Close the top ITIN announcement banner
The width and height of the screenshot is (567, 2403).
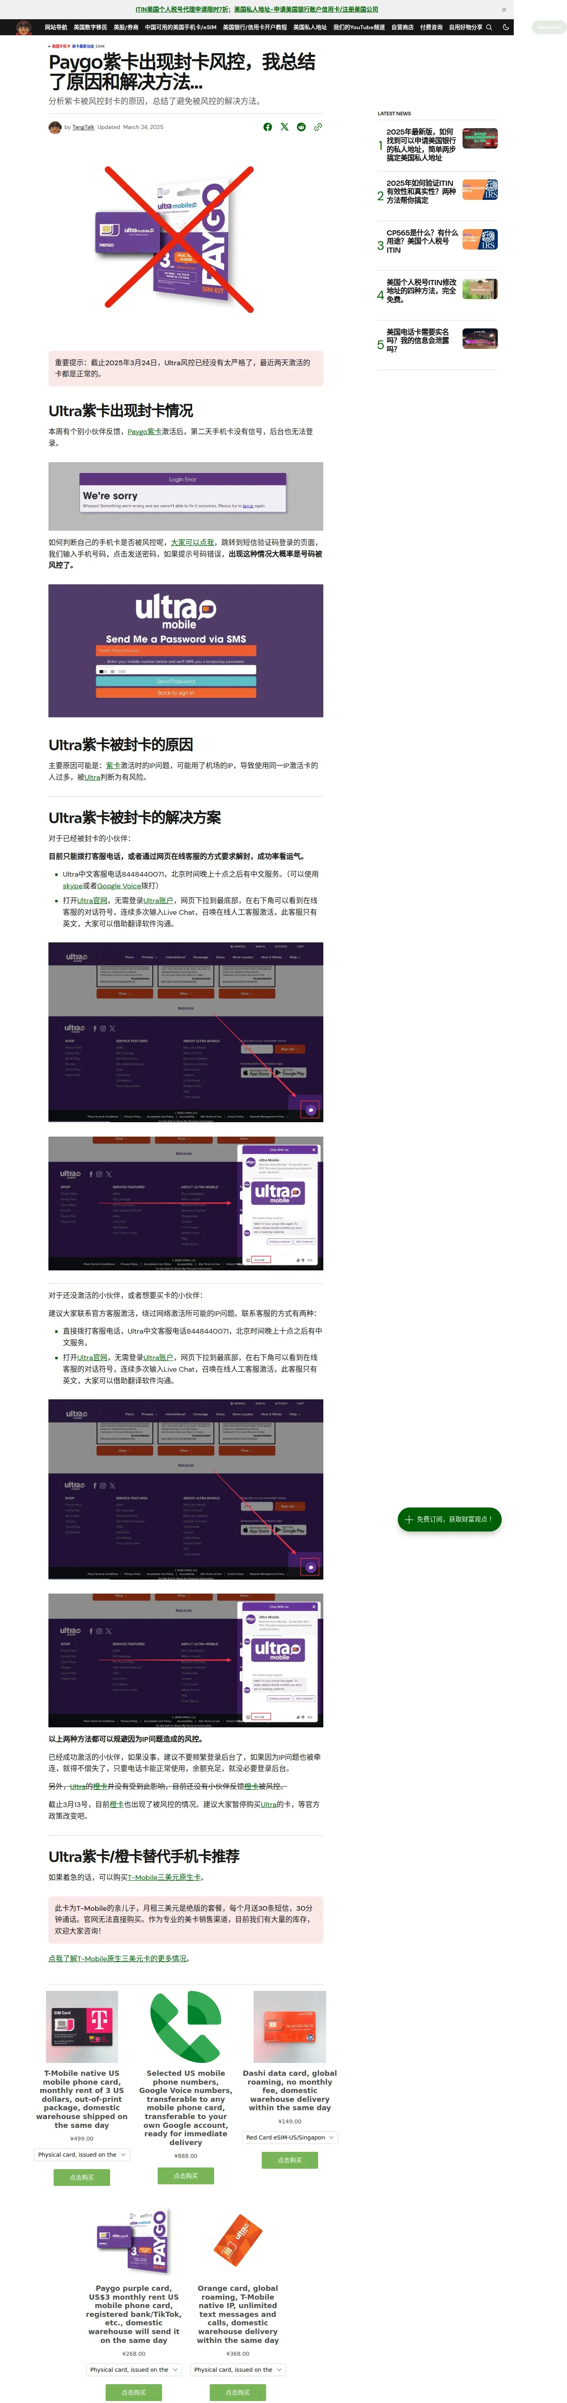[504, 9]
